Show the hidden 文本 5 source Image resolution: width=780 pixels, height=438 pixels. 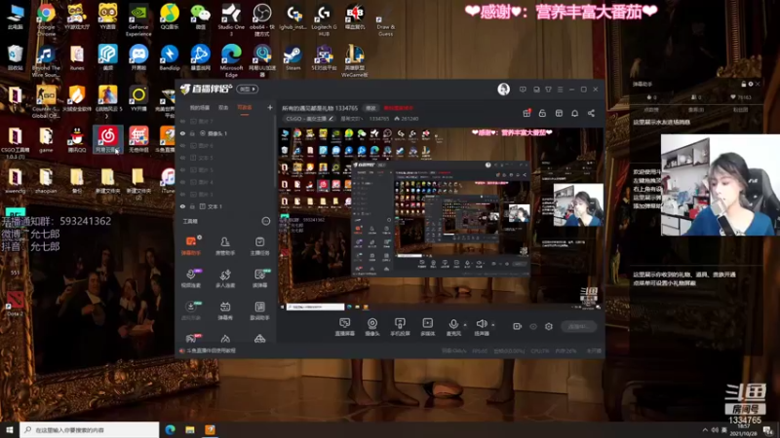(x=182, y=158)
